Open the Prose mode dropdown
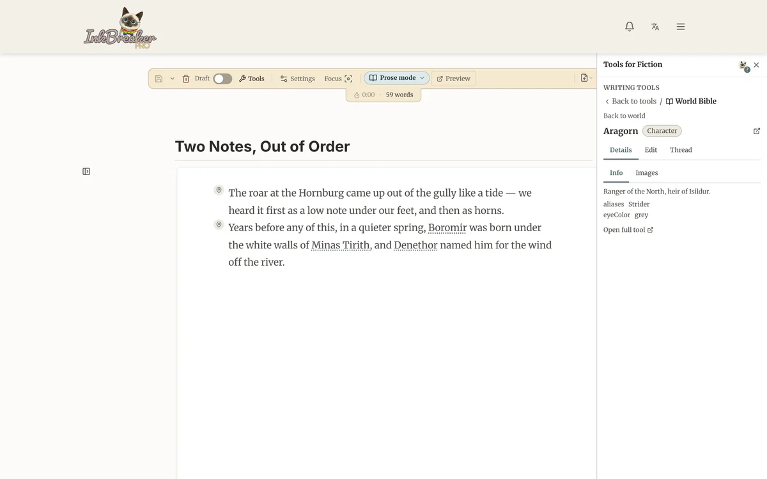 click(397, 78)
